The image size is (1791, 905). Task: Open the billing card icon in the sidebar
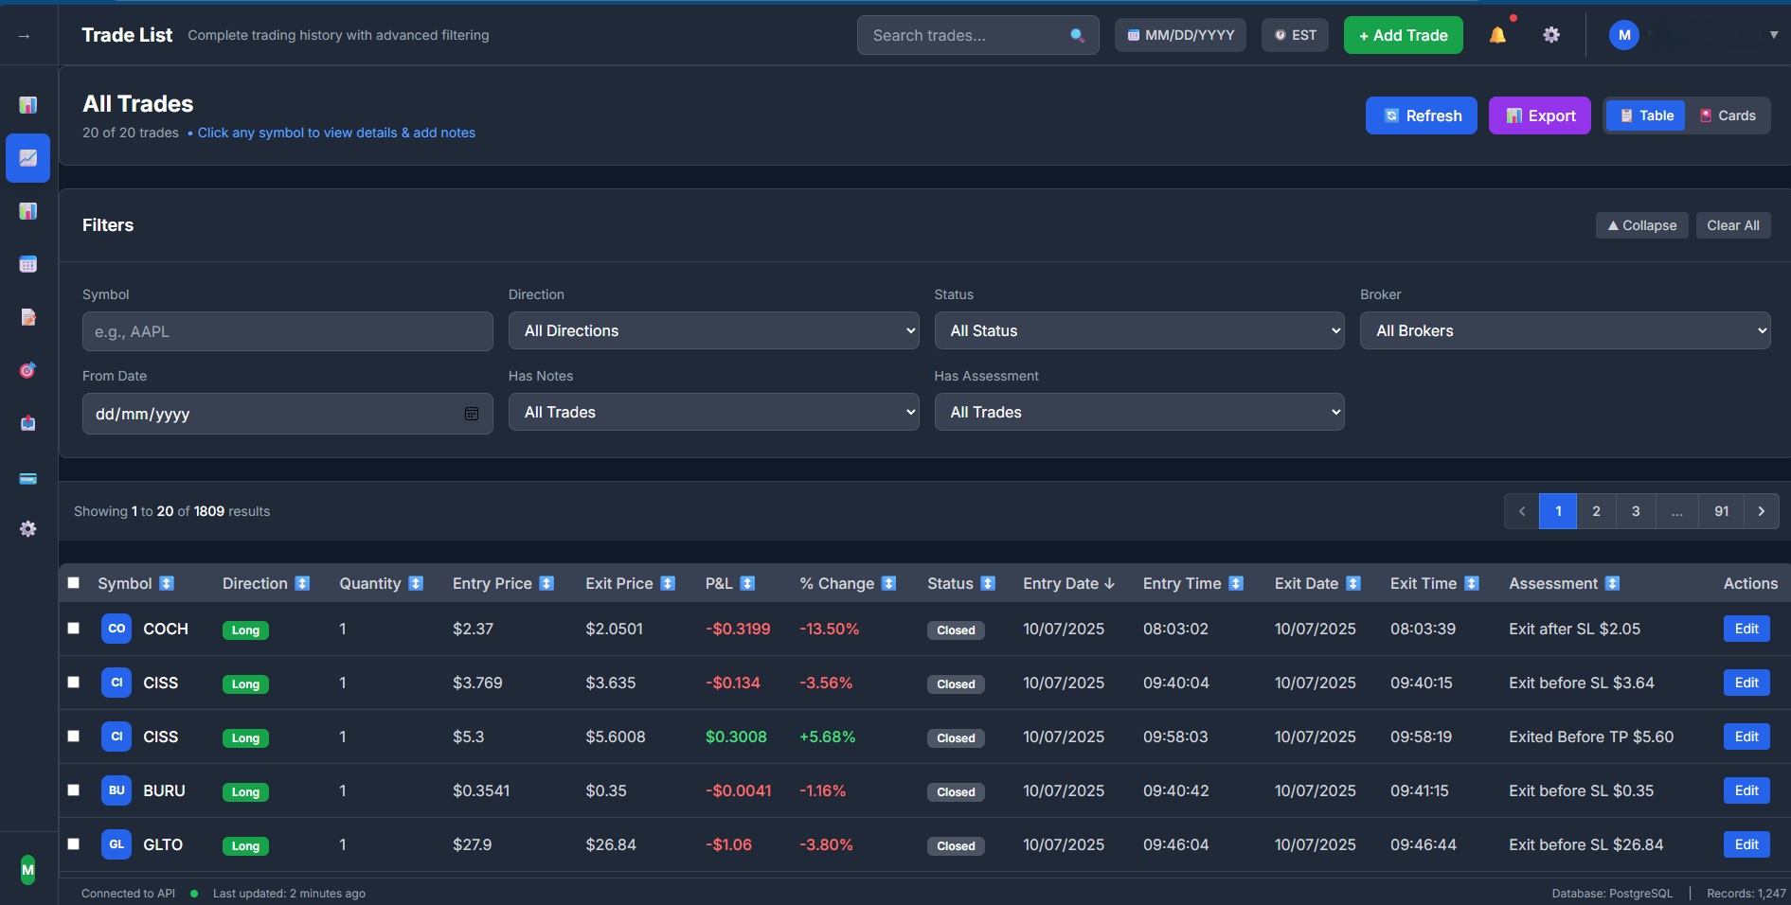click(x=27, y=478)
